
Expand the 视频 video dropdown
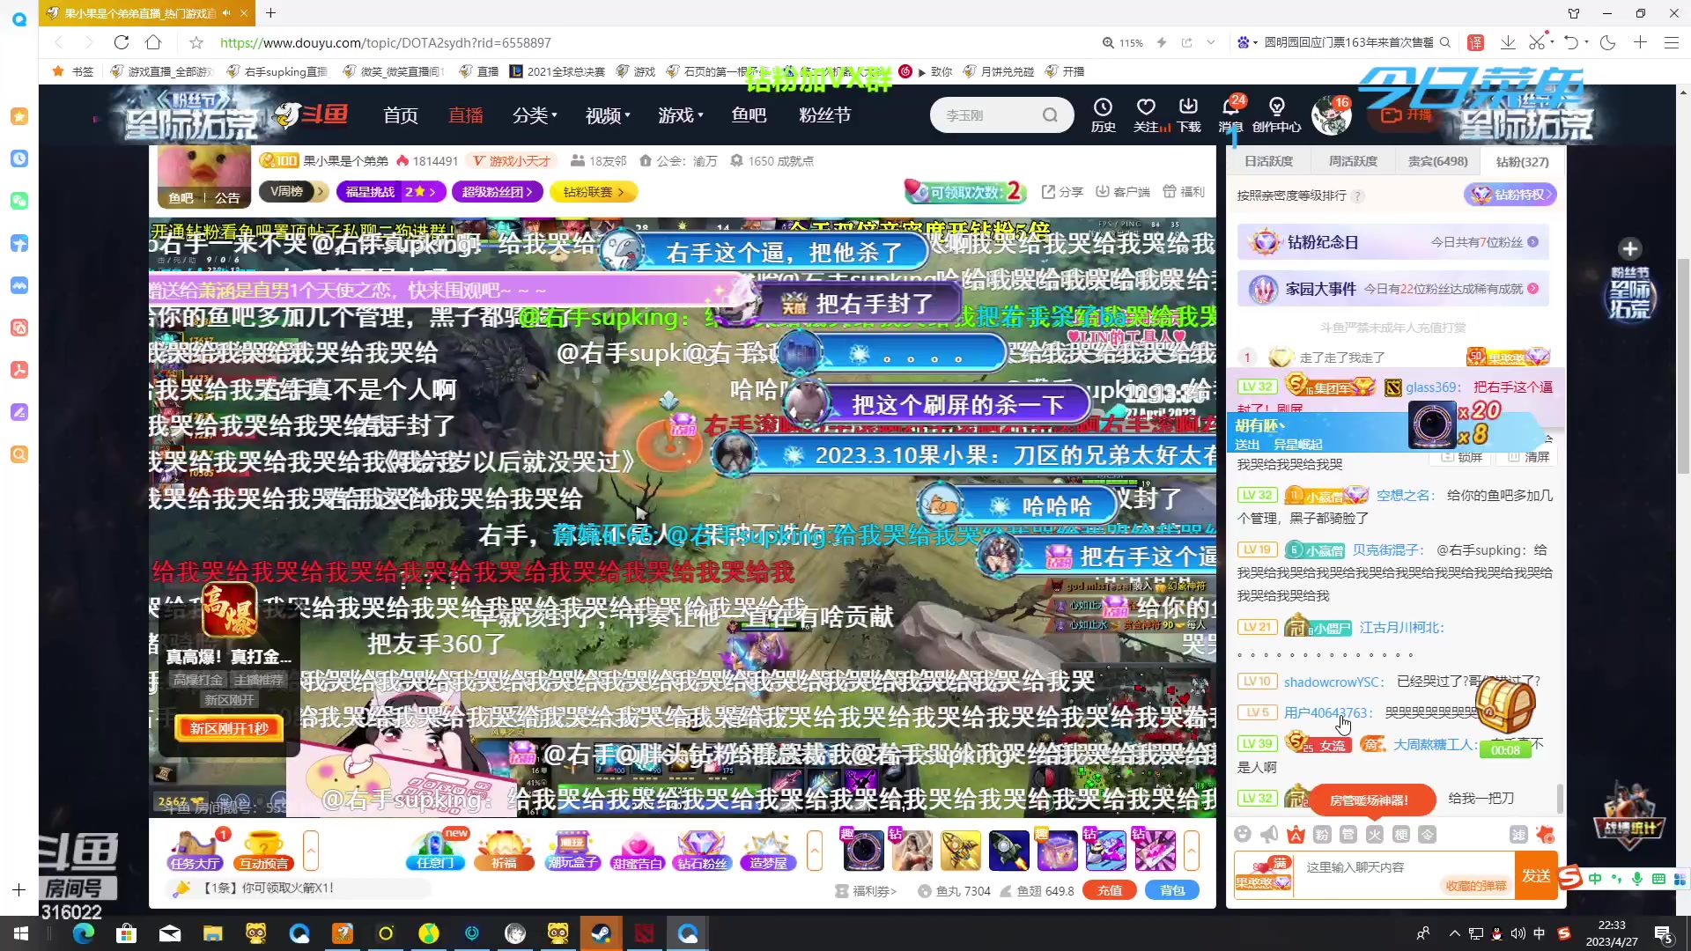coord(608,115)
